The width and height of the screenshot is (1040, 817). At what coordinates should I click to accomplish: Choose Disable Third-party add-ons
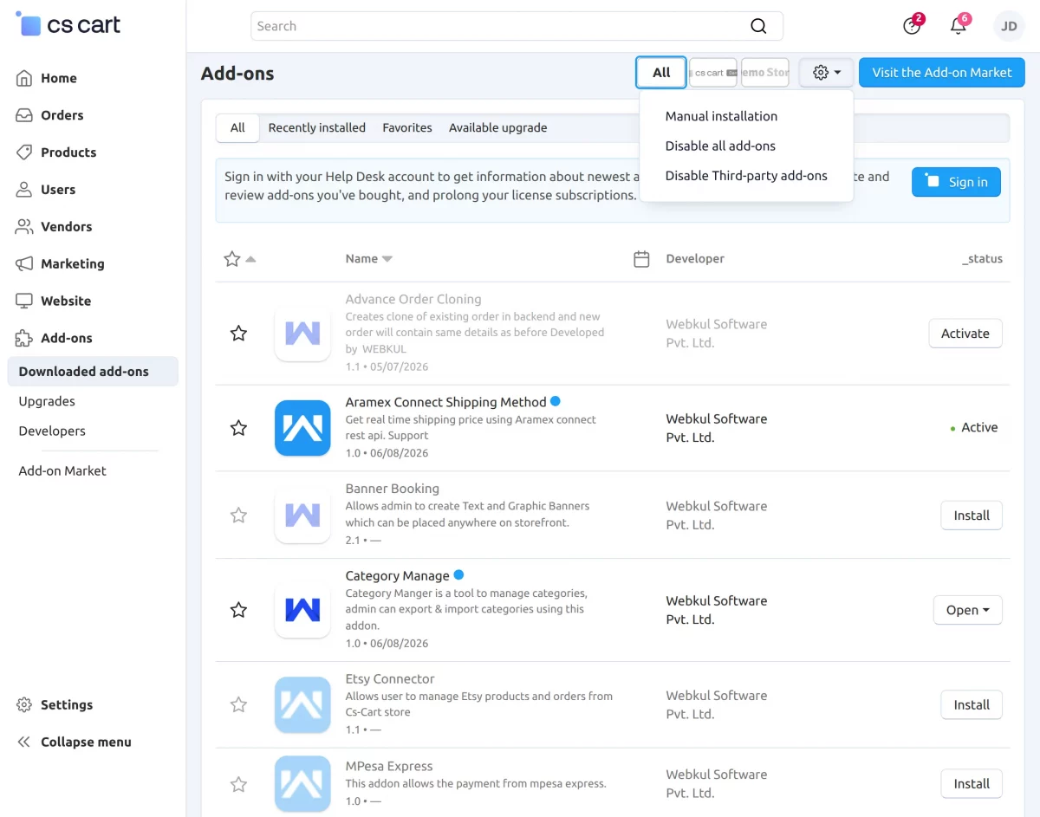pyautogui.click(x=746, y=176)
